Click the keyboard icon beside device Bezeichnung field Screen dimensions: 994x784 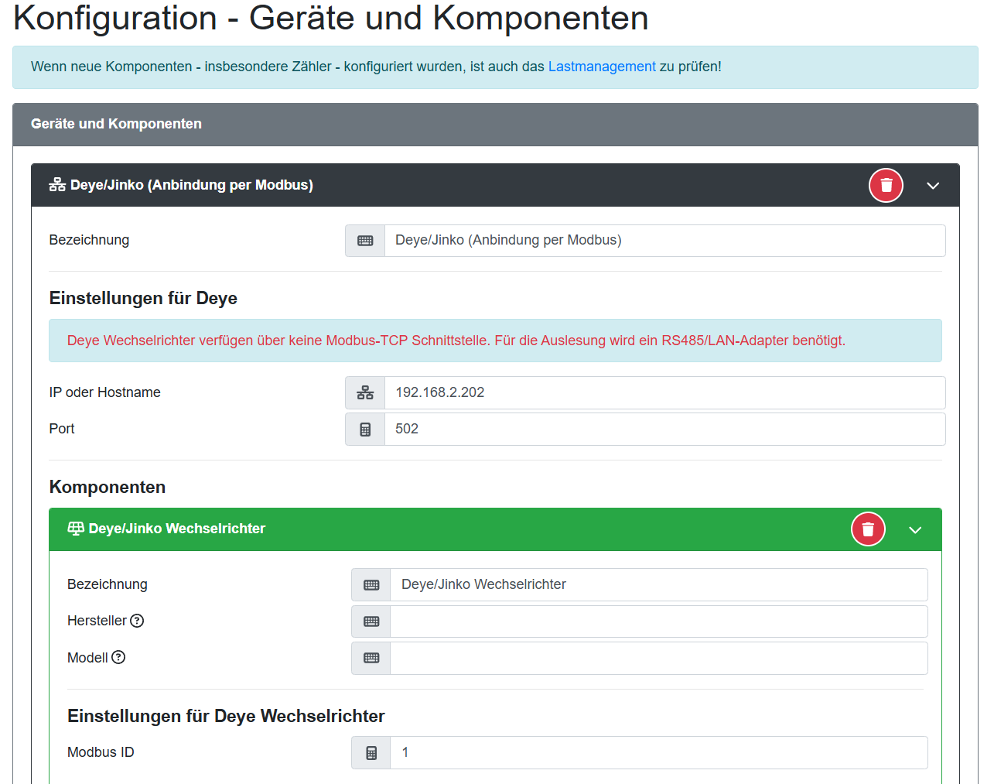click(x=365, y=241)
